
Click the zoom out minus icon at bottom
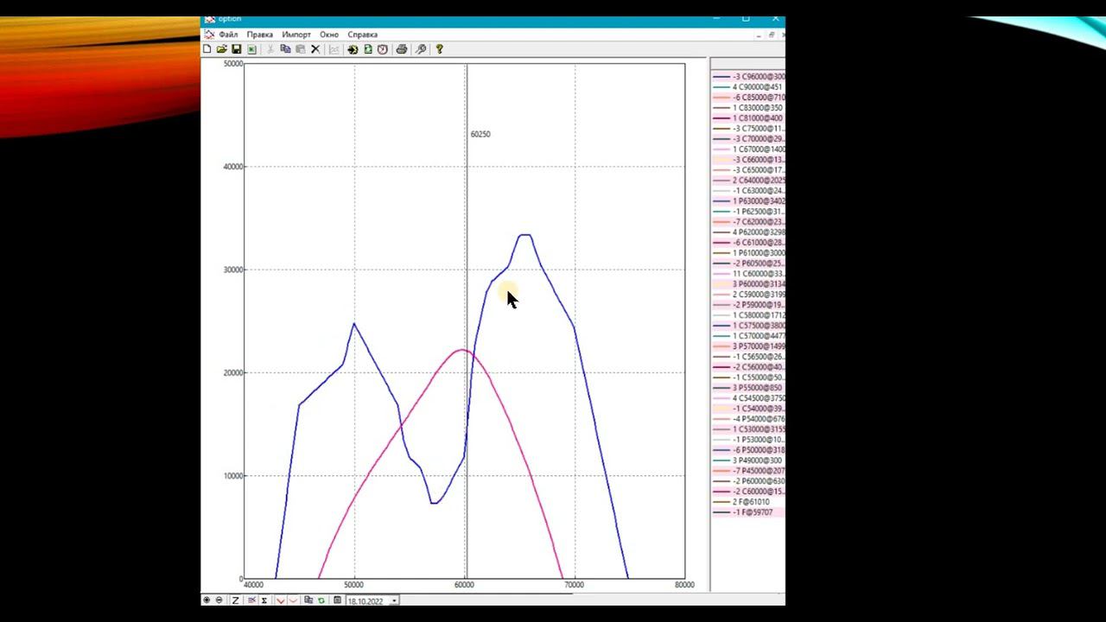pyautogui.click(x=219, y=600)
